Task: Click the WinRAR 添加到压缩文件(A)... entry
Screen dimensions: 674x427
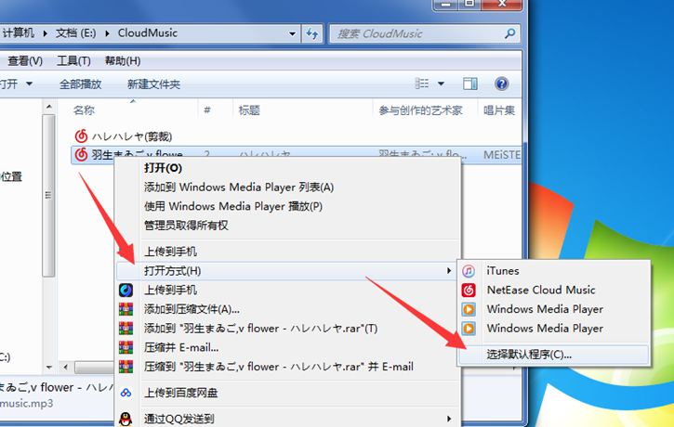Action: pyautogui.click(x=192, y=308)
